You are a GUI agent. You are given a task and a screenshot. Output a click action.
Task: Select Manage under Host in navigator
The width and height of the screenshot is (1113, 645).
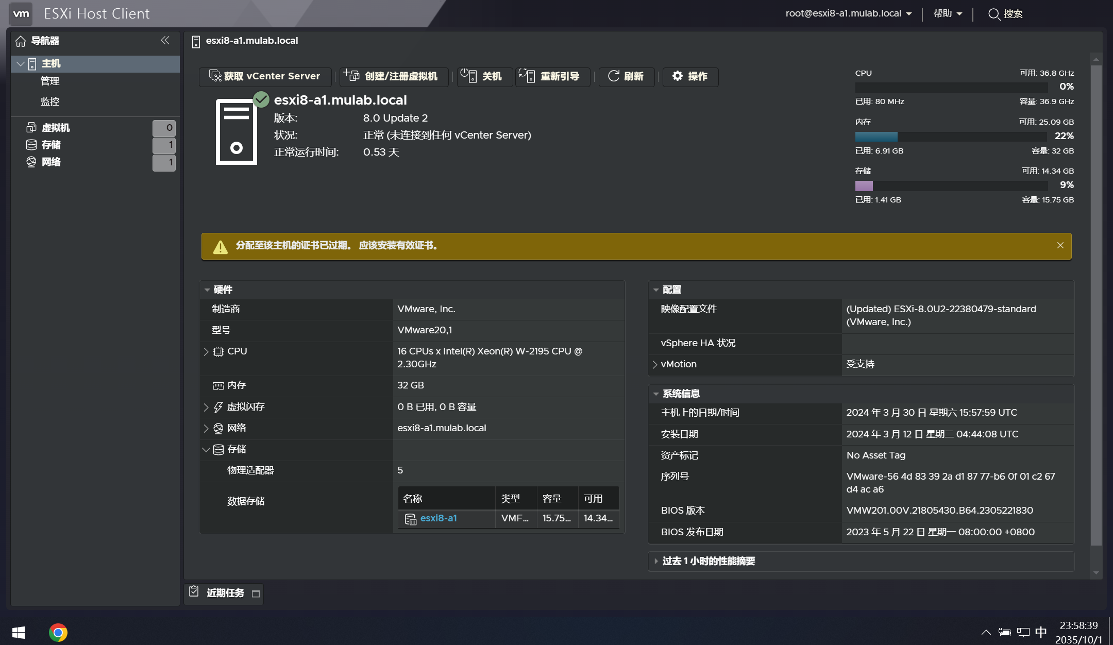pos(50,81)
